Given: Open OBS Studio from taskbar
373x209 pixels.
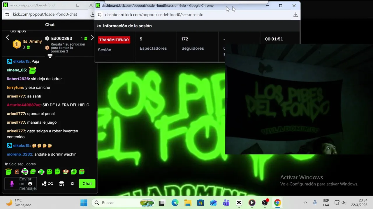Looking at the screenshot, I should 265,203.
